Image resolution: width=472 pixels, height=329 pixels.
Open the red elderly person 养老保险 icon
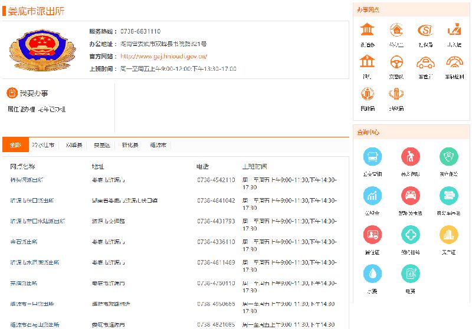[411, 157]
